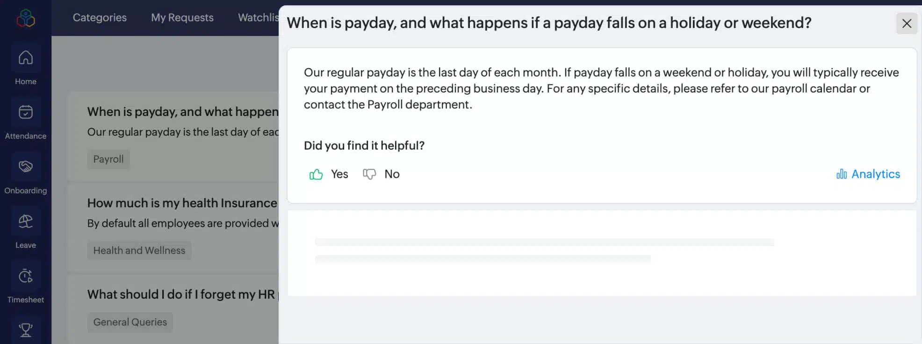Open the health insurance question
Image resolution: width=922 pixels, height=344 pixels.
(182, 203)
